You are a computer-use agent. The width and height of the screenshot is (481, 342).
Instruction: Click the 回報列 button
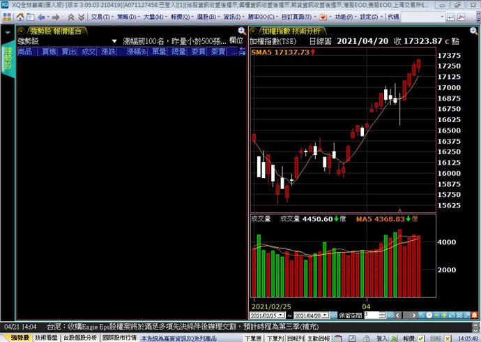296,339
